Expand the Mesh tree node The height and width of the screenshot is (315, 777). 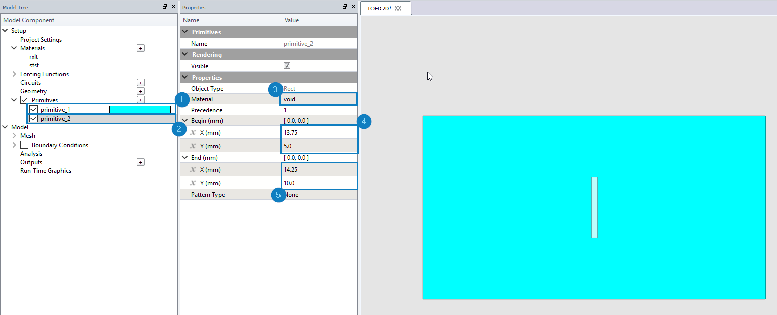coord(14,136)
